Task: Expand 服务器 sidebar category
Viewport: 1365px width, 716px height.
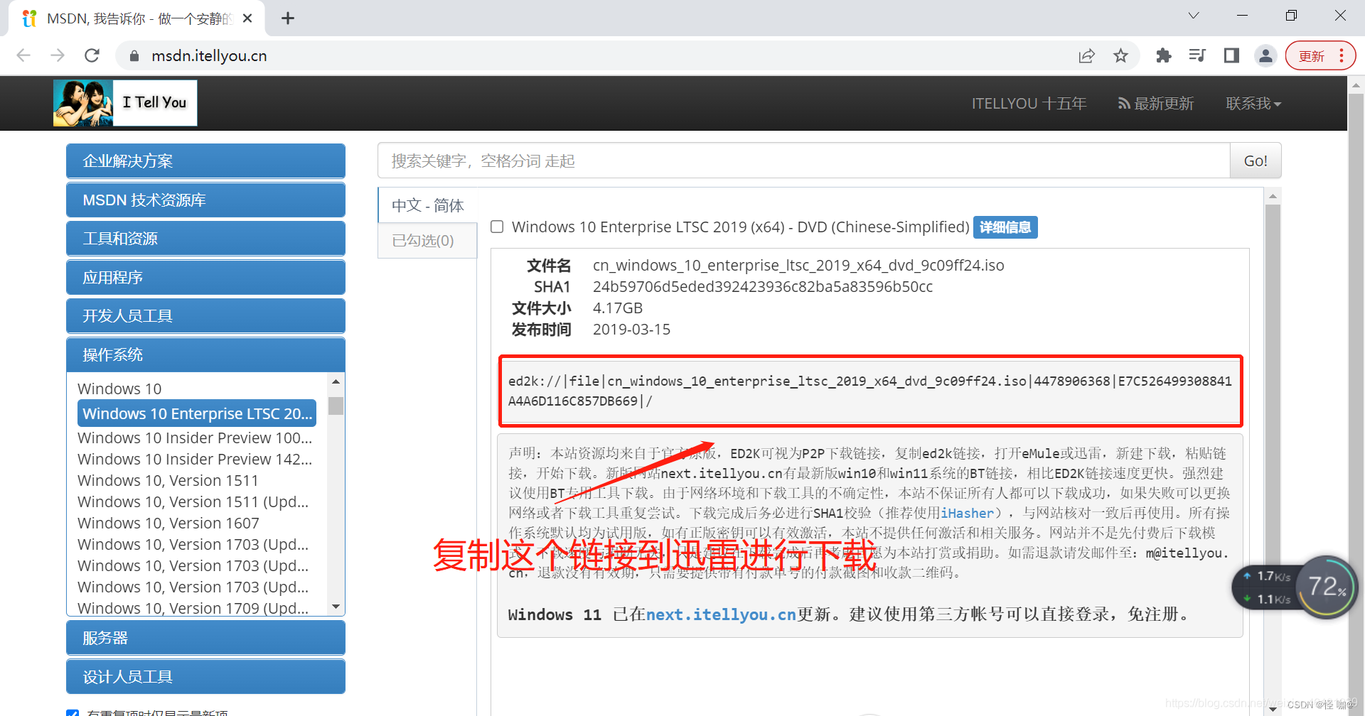Action: click(205, 638)
